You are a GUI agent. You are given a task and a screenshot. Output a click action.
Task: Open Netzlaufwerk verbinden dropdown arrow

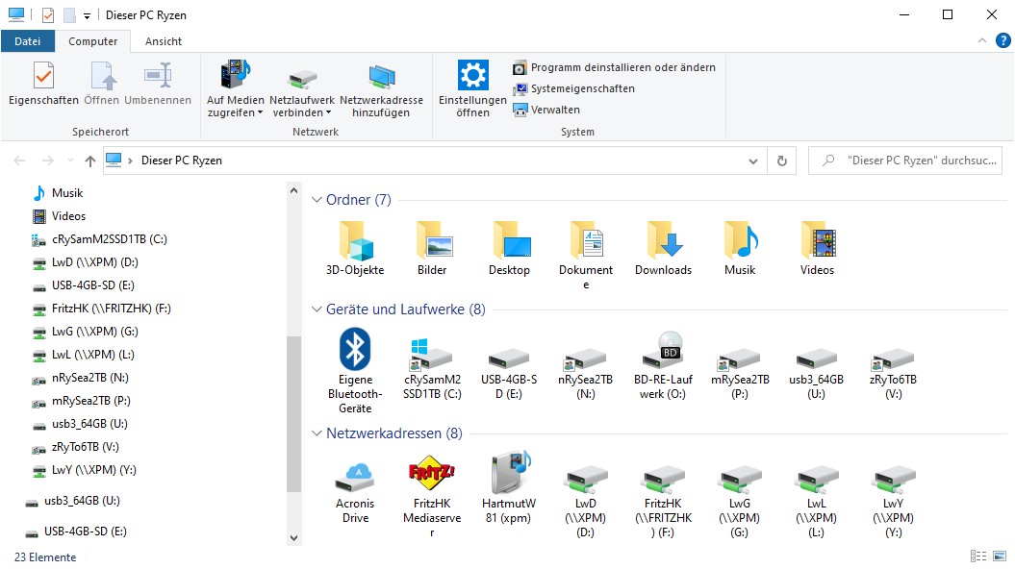point(328,113)
